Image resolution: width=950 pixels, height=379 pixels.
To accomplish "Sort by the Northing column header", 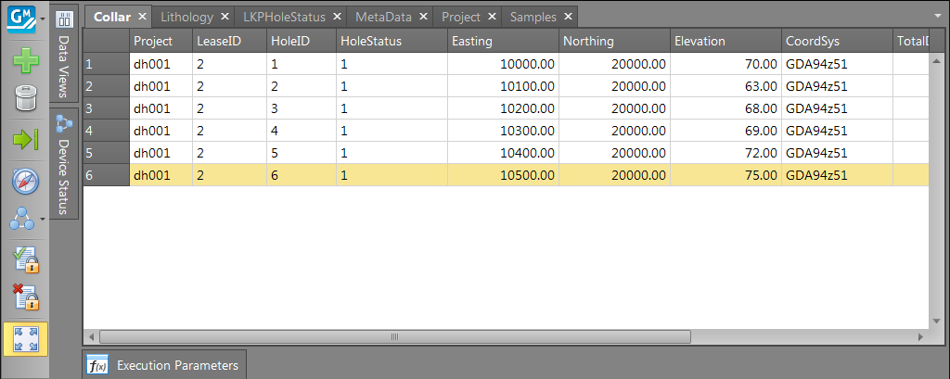I will coord(614,41).
